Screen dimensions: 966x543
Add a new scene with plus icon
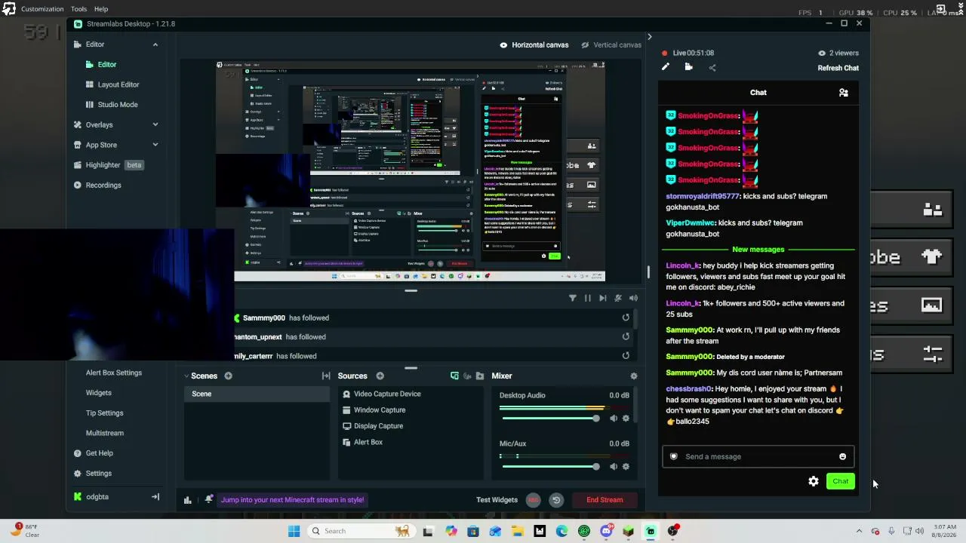228,376
